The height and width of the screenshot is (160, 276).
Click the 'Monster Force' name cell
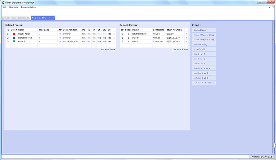coord(28,38)
